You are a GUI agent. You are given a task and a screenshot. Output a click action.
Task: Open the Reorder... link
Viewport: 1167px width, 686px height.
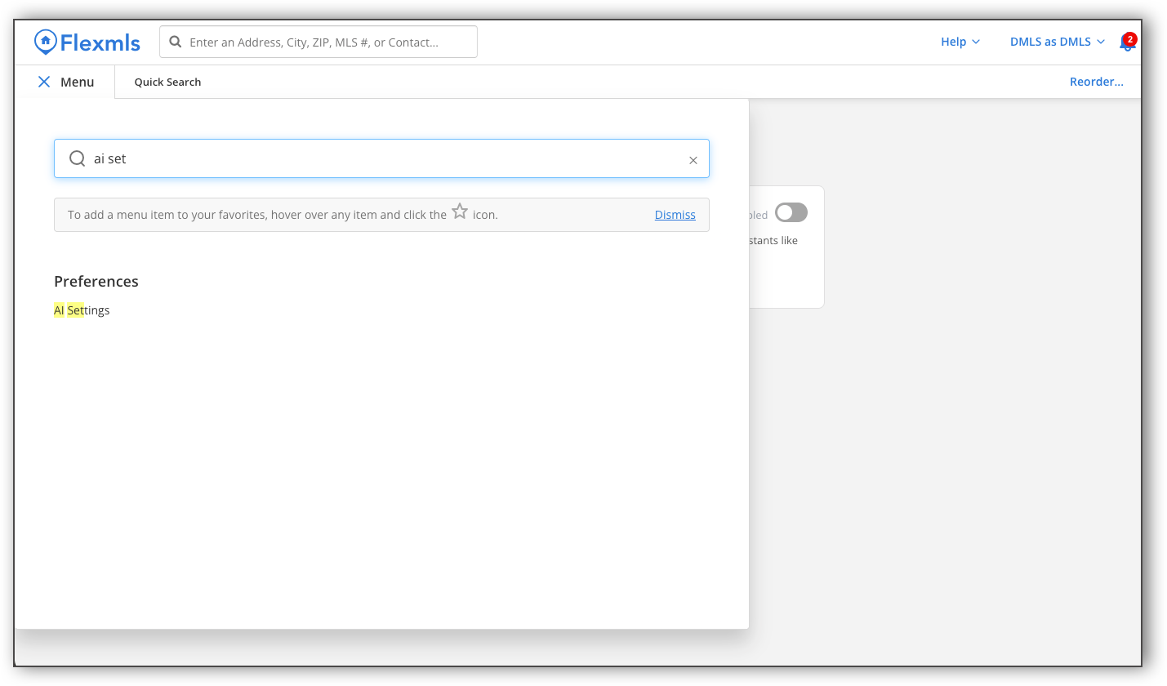point(1096,82)
